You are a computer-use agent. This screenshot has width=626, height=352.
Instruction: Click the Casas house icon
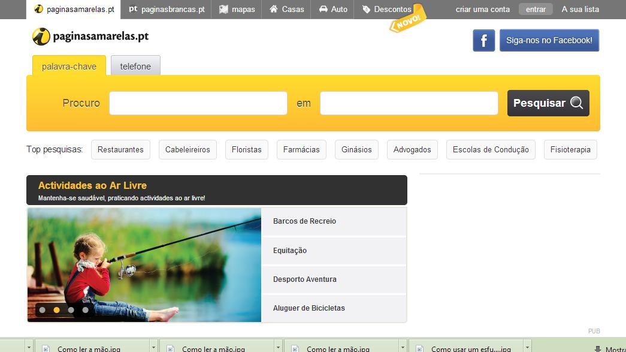(x=274, y=9)
